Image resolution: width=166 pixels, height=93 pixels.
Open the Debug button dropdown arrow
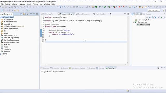102,7
